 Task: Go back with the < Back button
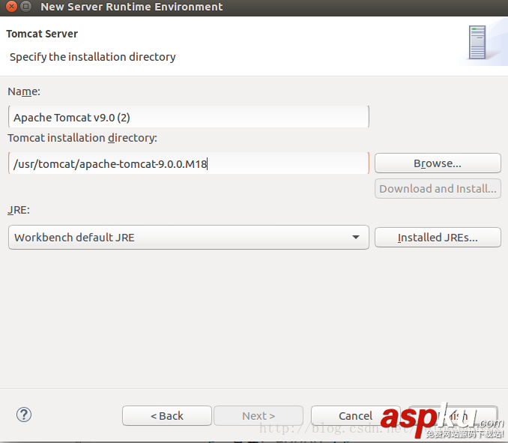[167, 416]
